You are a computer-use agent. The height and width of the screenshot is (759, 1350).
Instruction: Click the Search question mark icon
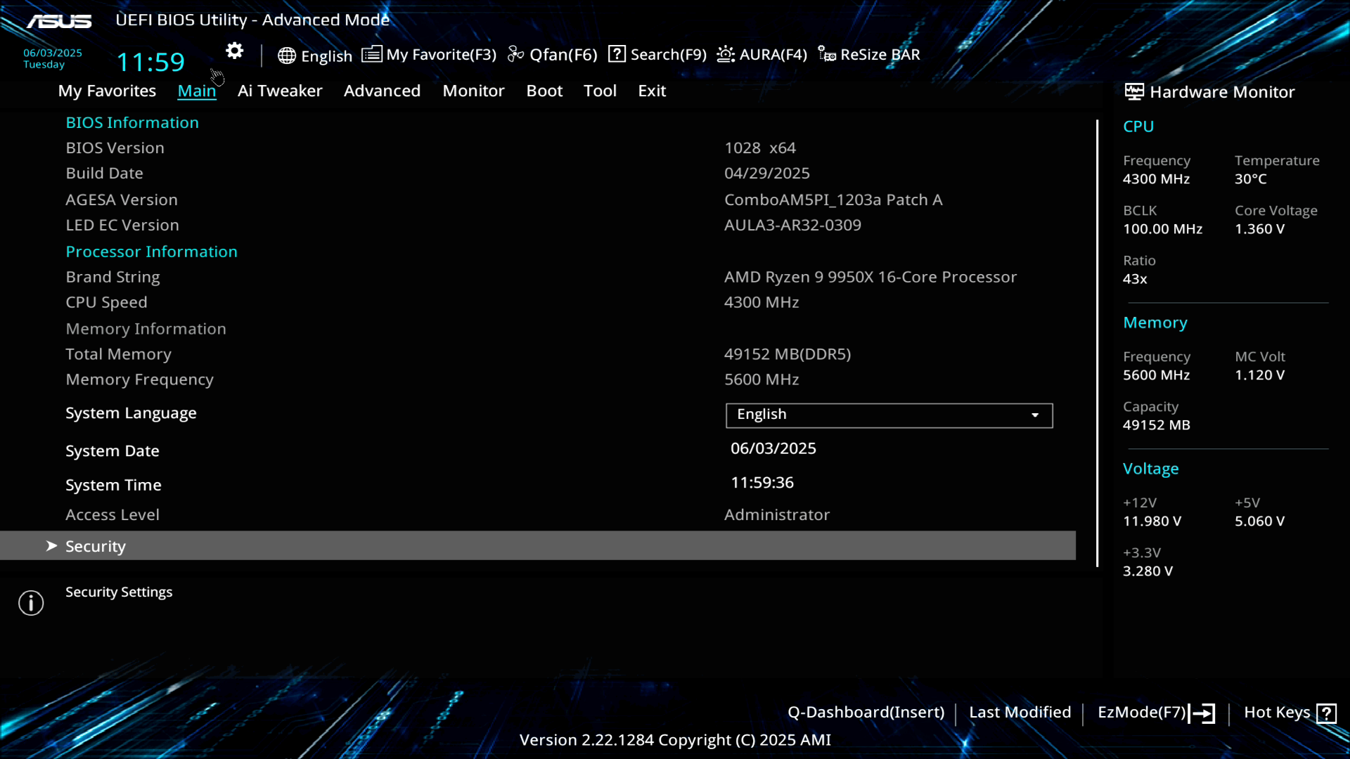(x=617, y=54)
